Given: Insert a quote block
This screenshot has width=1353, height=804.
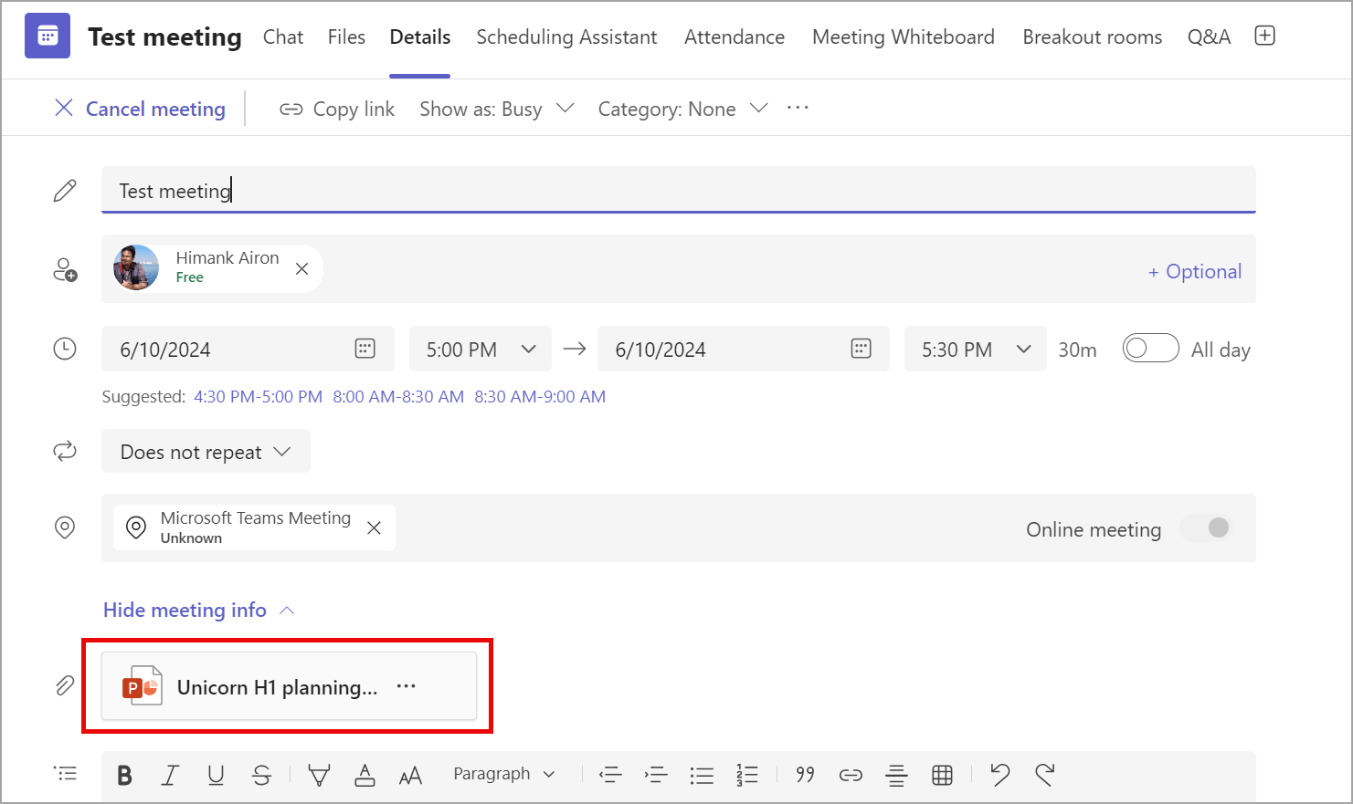Looking at the screenshot, I should pyautogui.click(x=805, y=775).
